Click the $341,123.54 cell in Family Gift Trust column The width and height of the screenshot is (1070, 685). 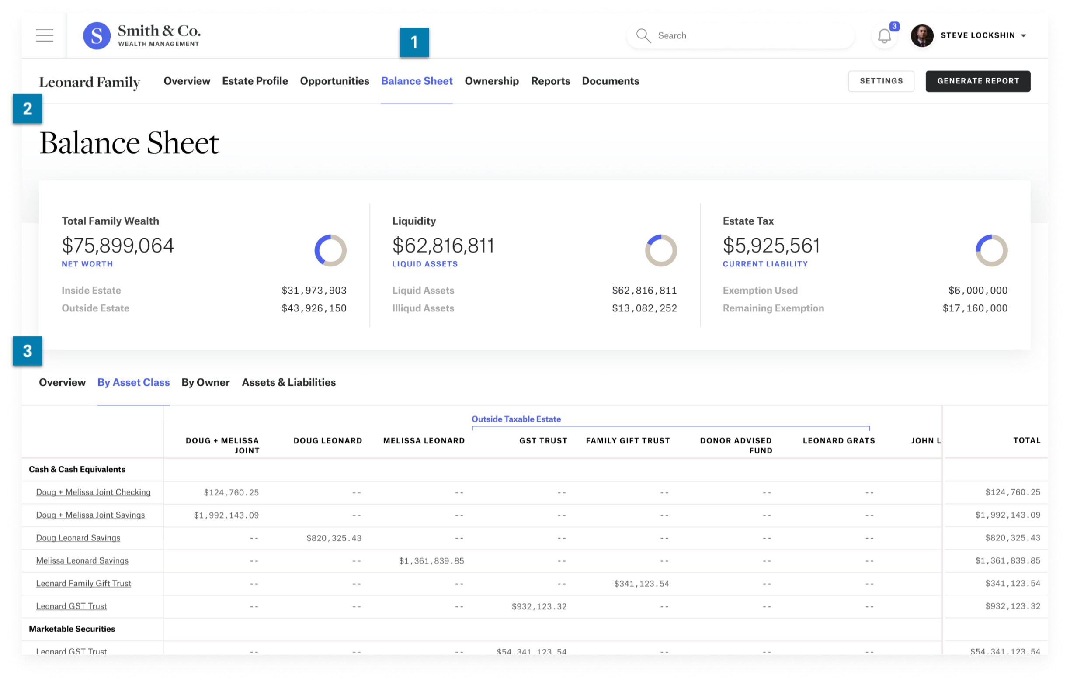point(641,584)
